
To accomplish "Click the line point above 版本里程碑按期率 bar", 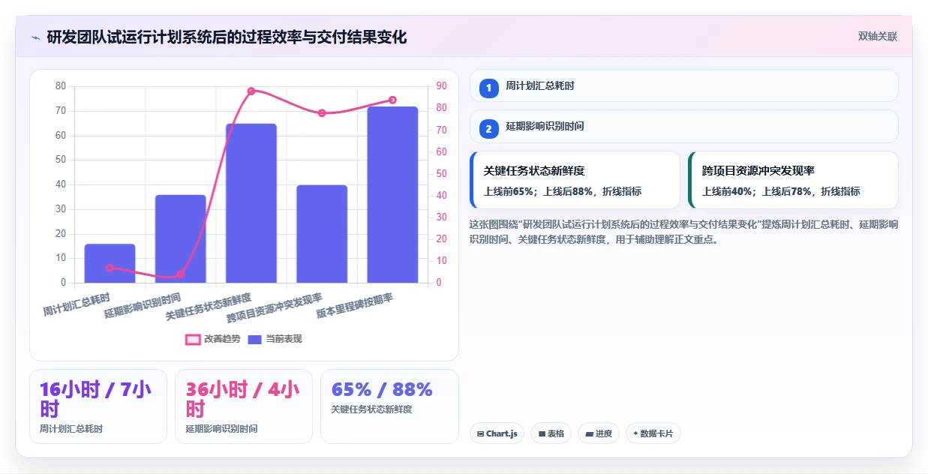I will click(x=392, y=100).
